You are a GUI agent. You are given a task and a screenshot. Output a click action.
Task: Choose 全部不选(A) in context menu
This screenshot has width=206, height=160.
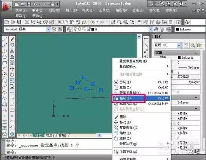[x=141, y=152]
